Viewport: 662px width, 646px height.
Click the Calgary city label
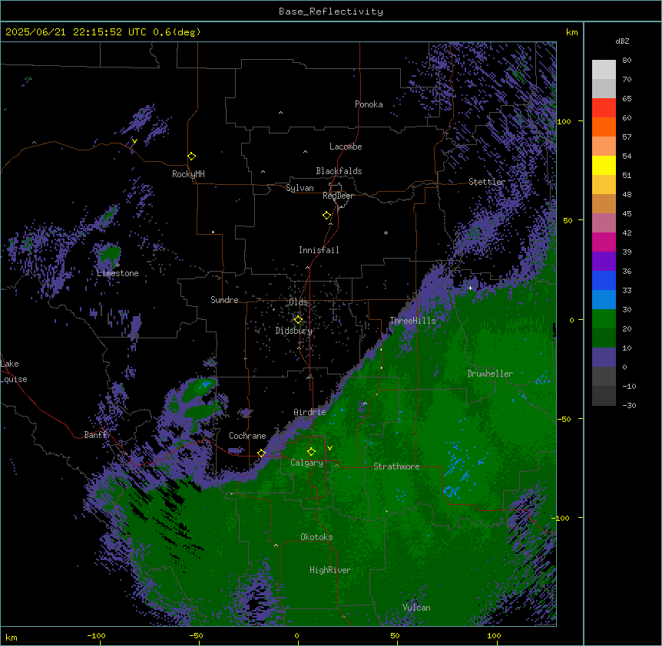coord(306,463)
